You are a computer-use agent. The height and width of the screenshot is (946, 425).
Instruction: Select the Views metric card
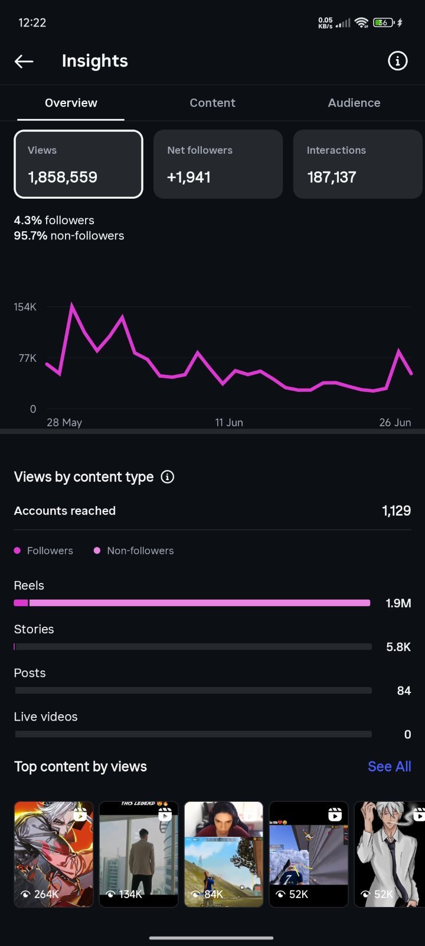click(x=79, y=164)
